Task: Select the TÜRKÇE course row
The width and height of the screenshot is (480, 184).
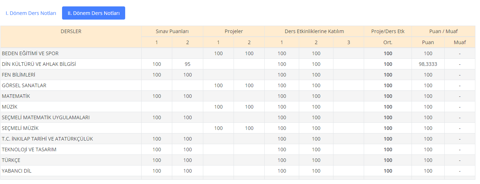Action: click(11, 160)
